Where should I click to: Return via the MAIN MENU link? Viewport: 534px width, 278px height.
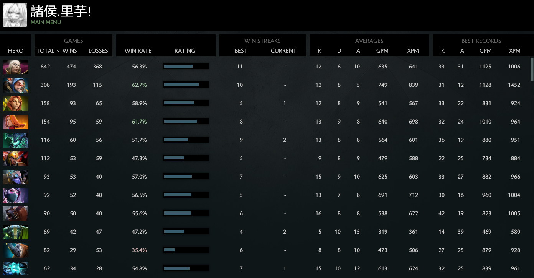tap(46, 22)
